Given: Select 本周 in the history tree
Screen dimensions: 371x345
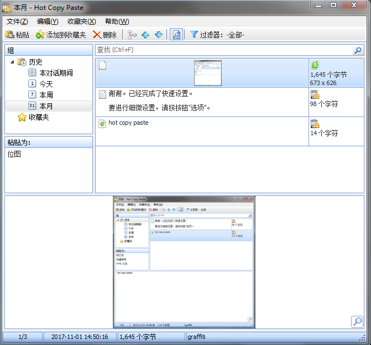Looking at the screenshot, I should coord(46,95).
